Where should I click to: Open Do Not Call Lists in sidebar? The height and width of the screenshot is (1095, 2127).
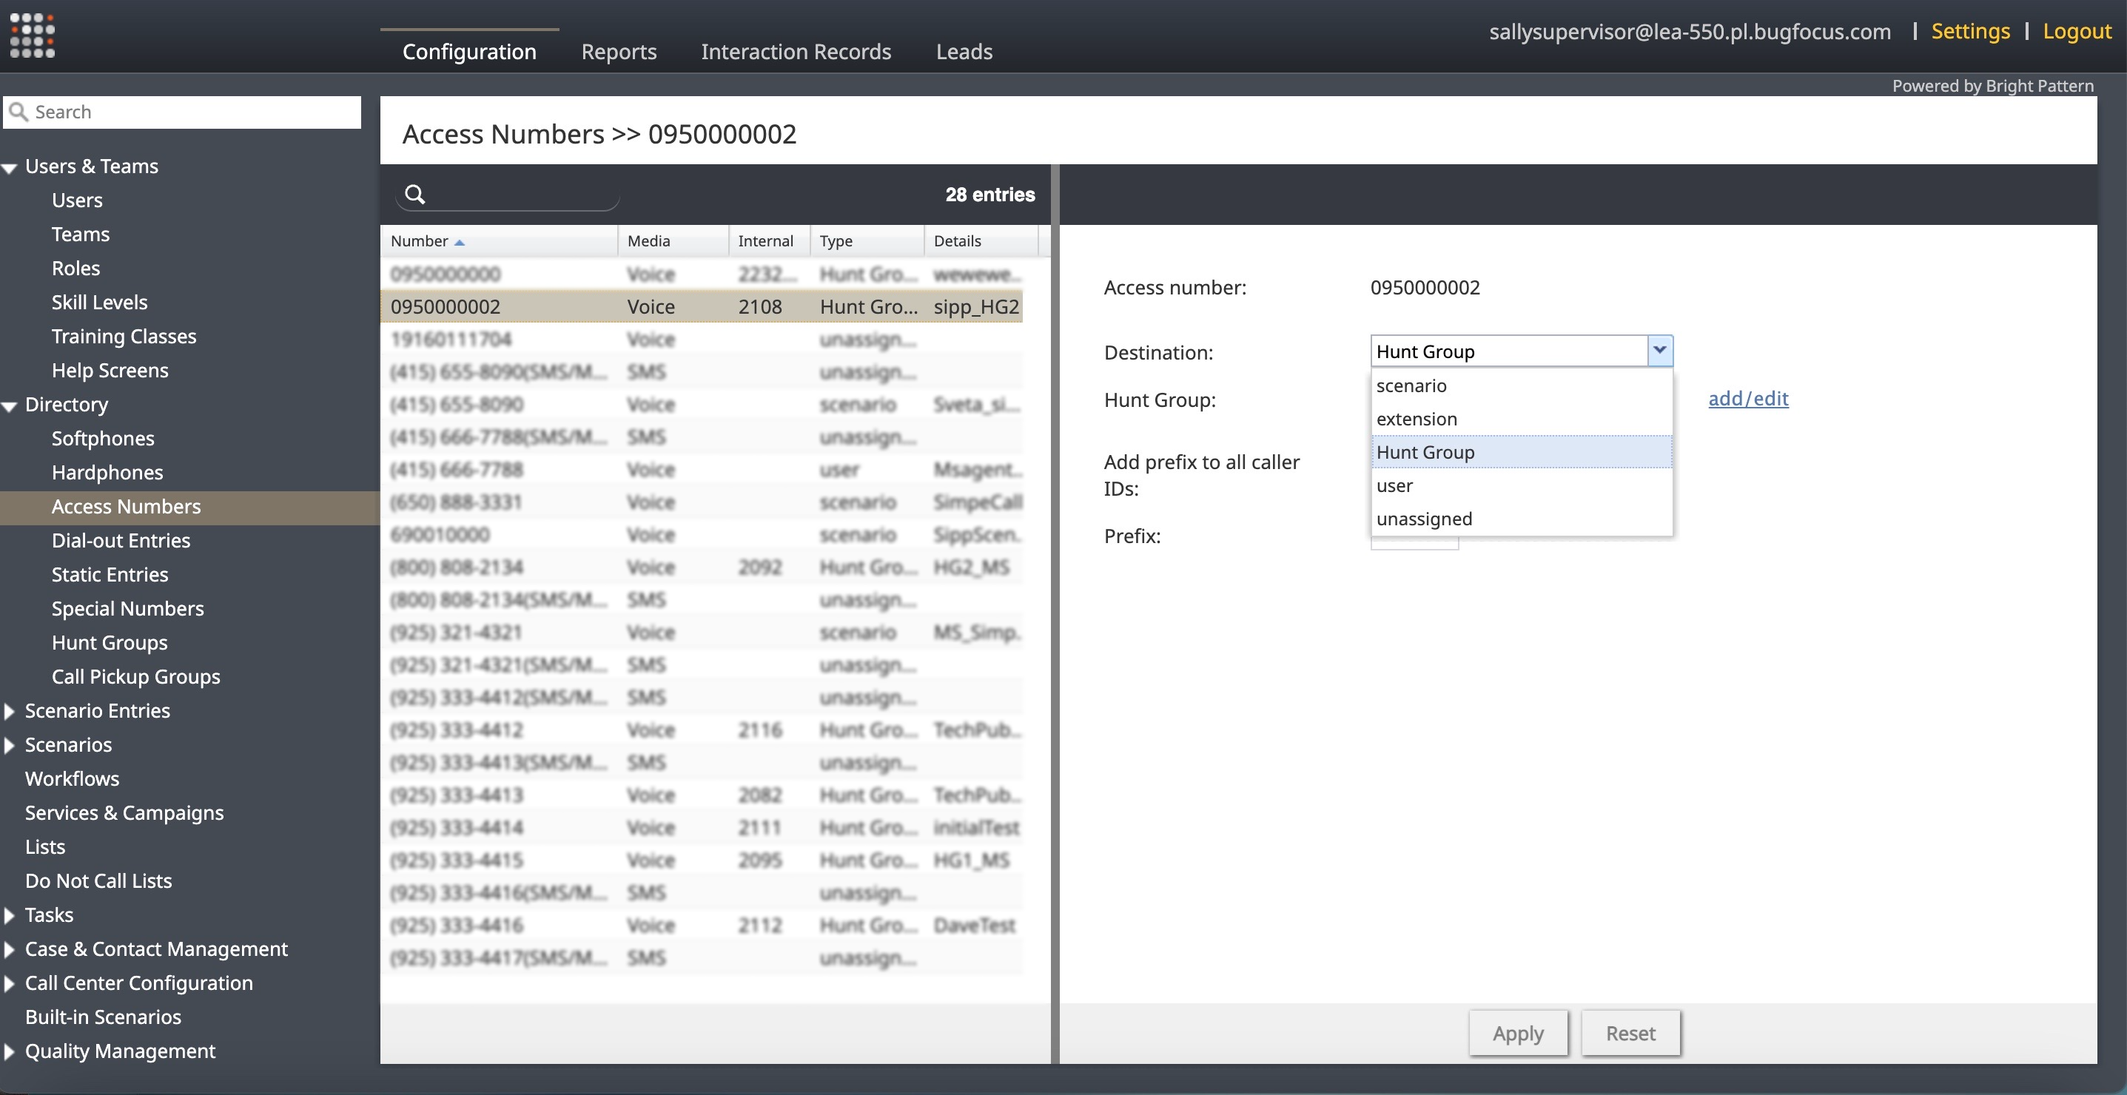[98, 880]
